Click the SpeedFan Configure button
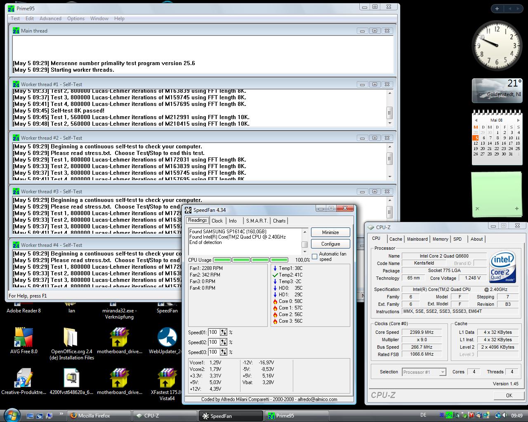This screenshot has width=528, height=422. (x=330, y=244)
